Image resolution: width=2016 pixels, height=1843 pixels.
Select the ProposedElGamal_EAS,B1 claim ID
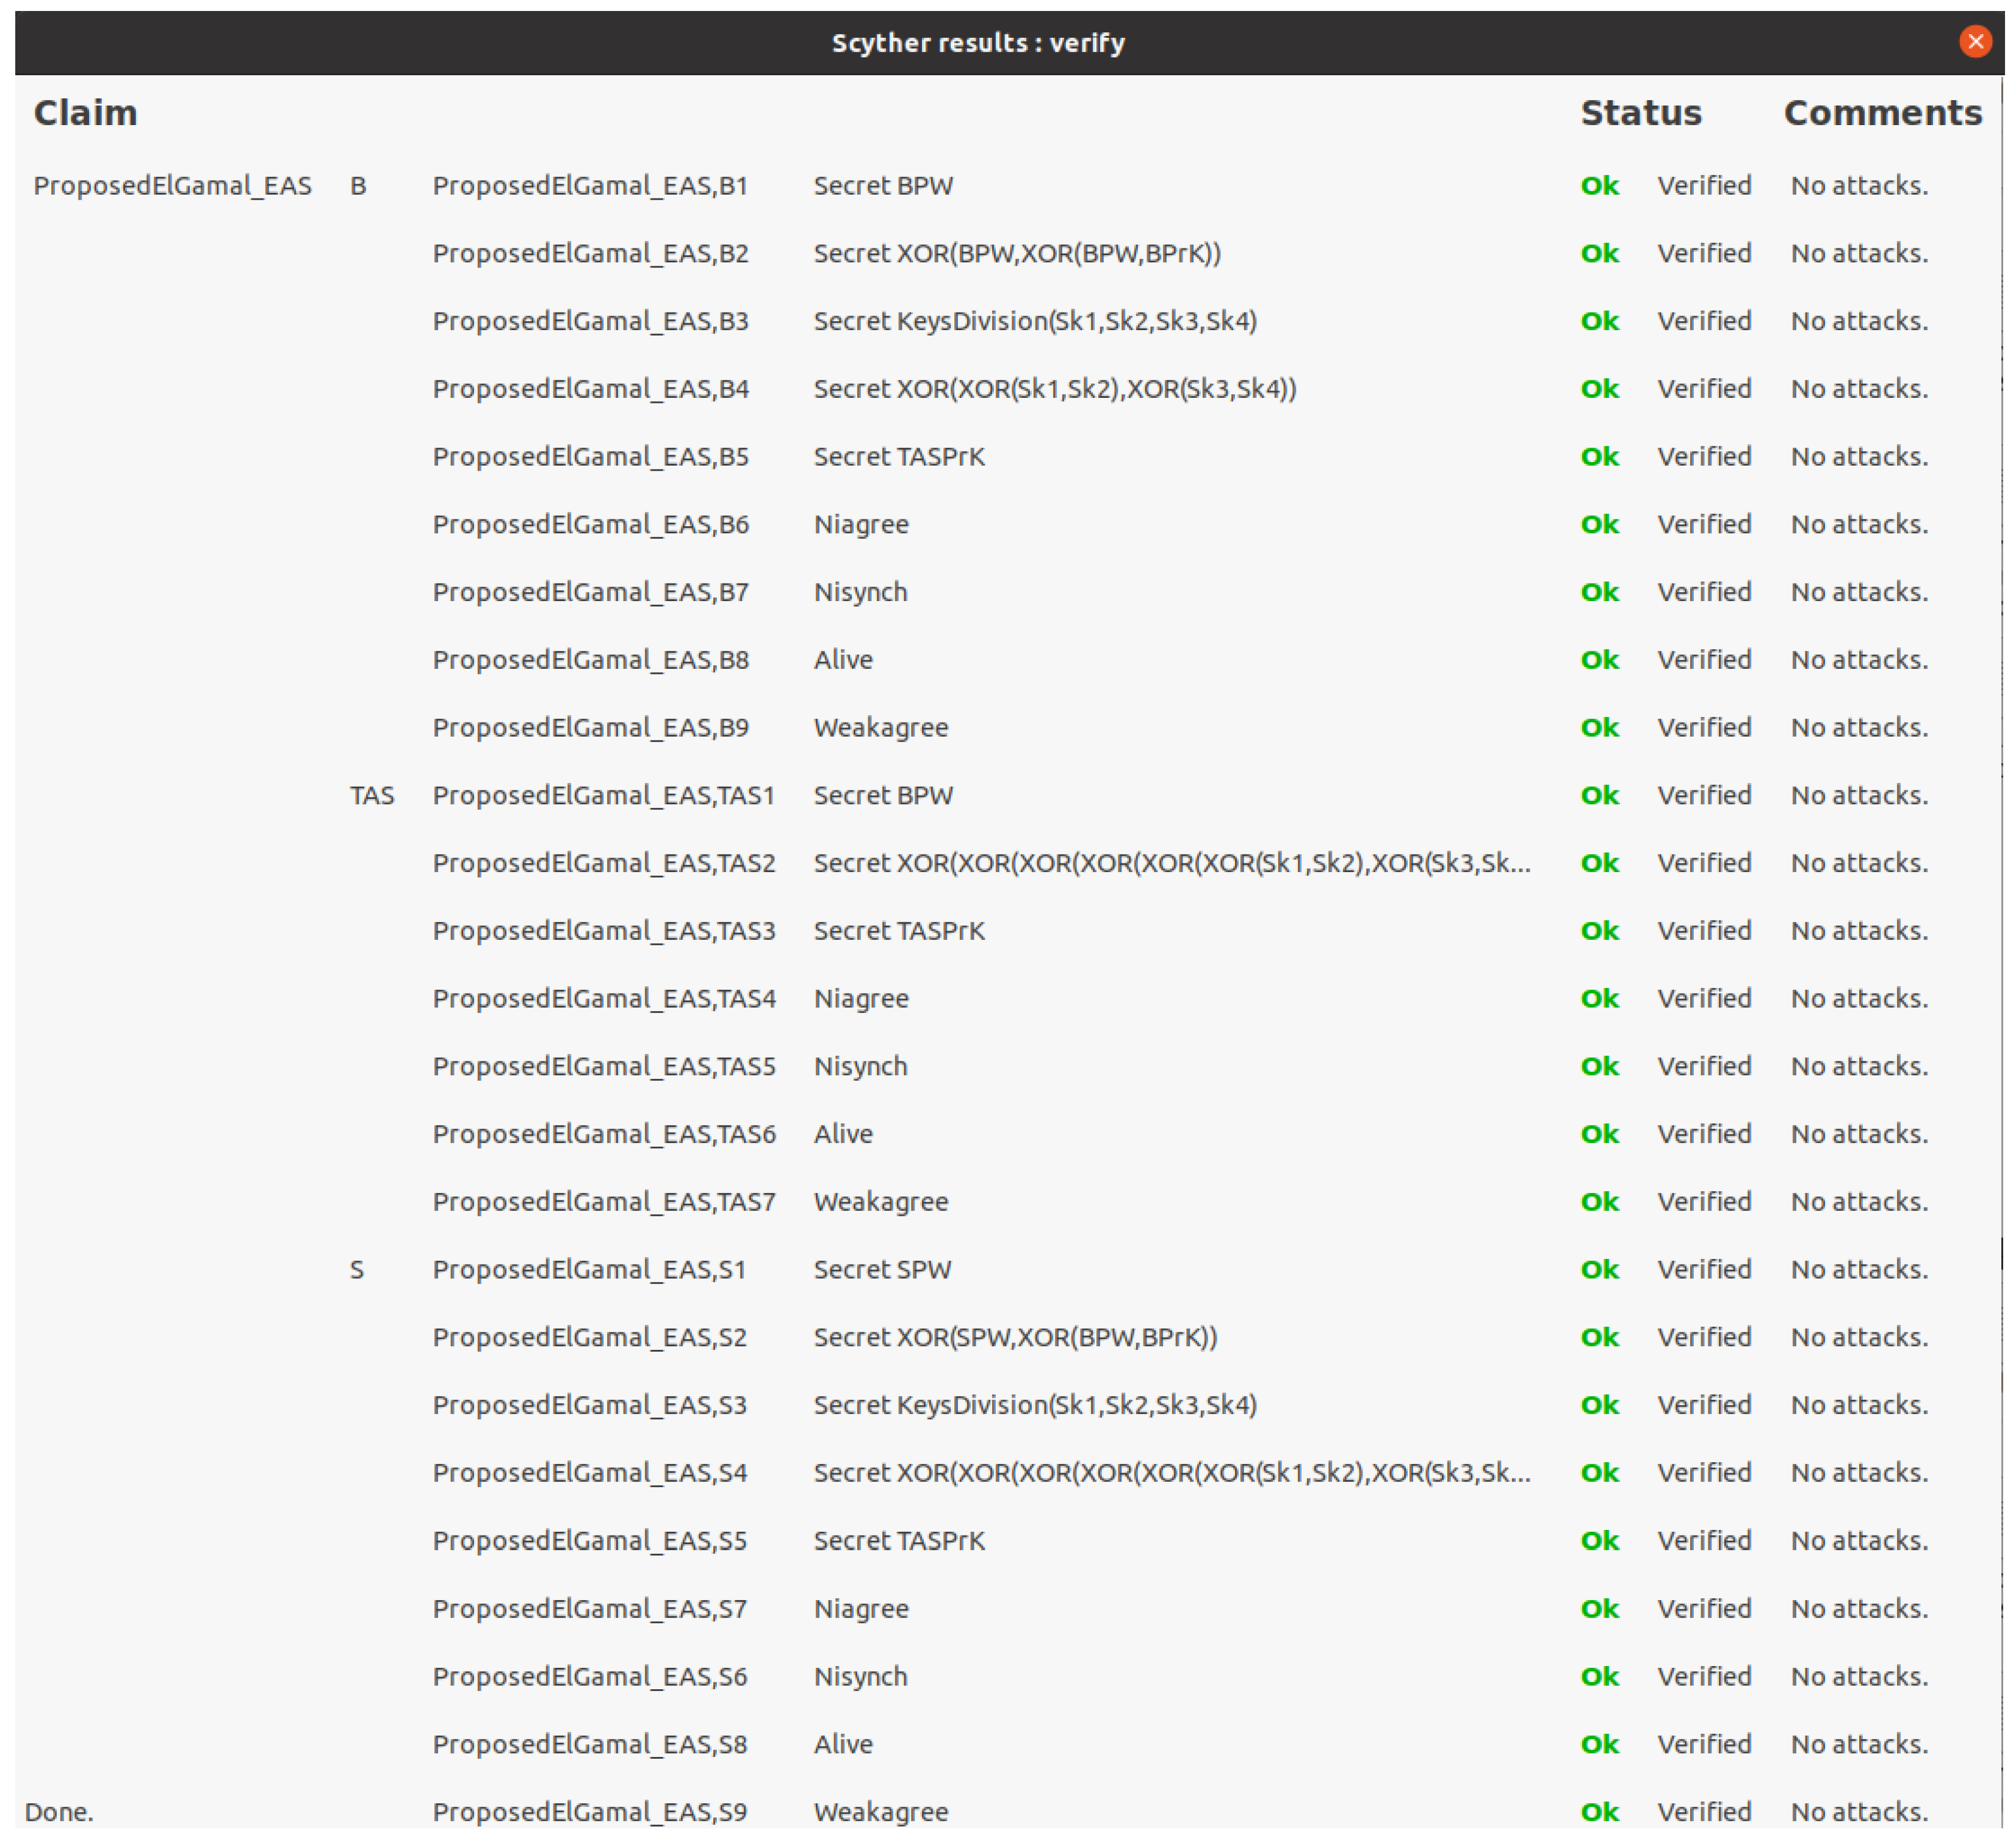pyautogui.click(x=590, y=186)
